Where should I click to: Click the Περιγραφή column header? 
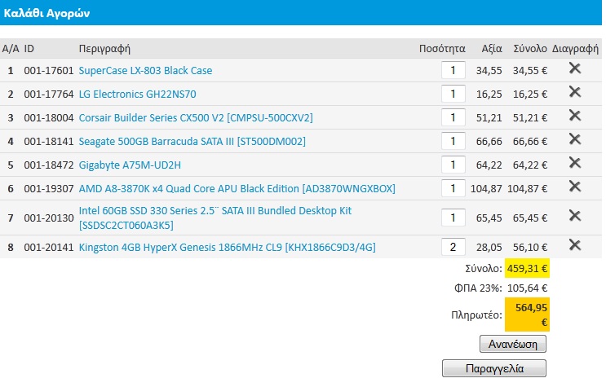click(104, 49)
